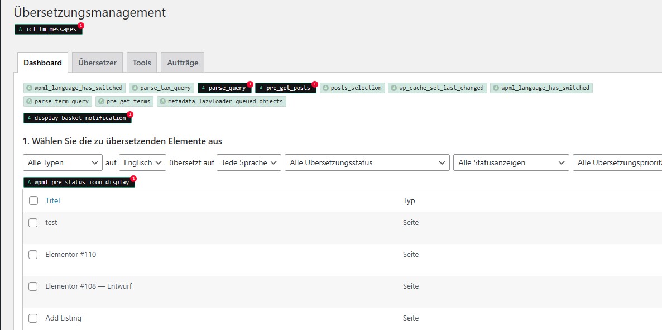Click the parse_tax_query hook tag

(x=161, y=88)
